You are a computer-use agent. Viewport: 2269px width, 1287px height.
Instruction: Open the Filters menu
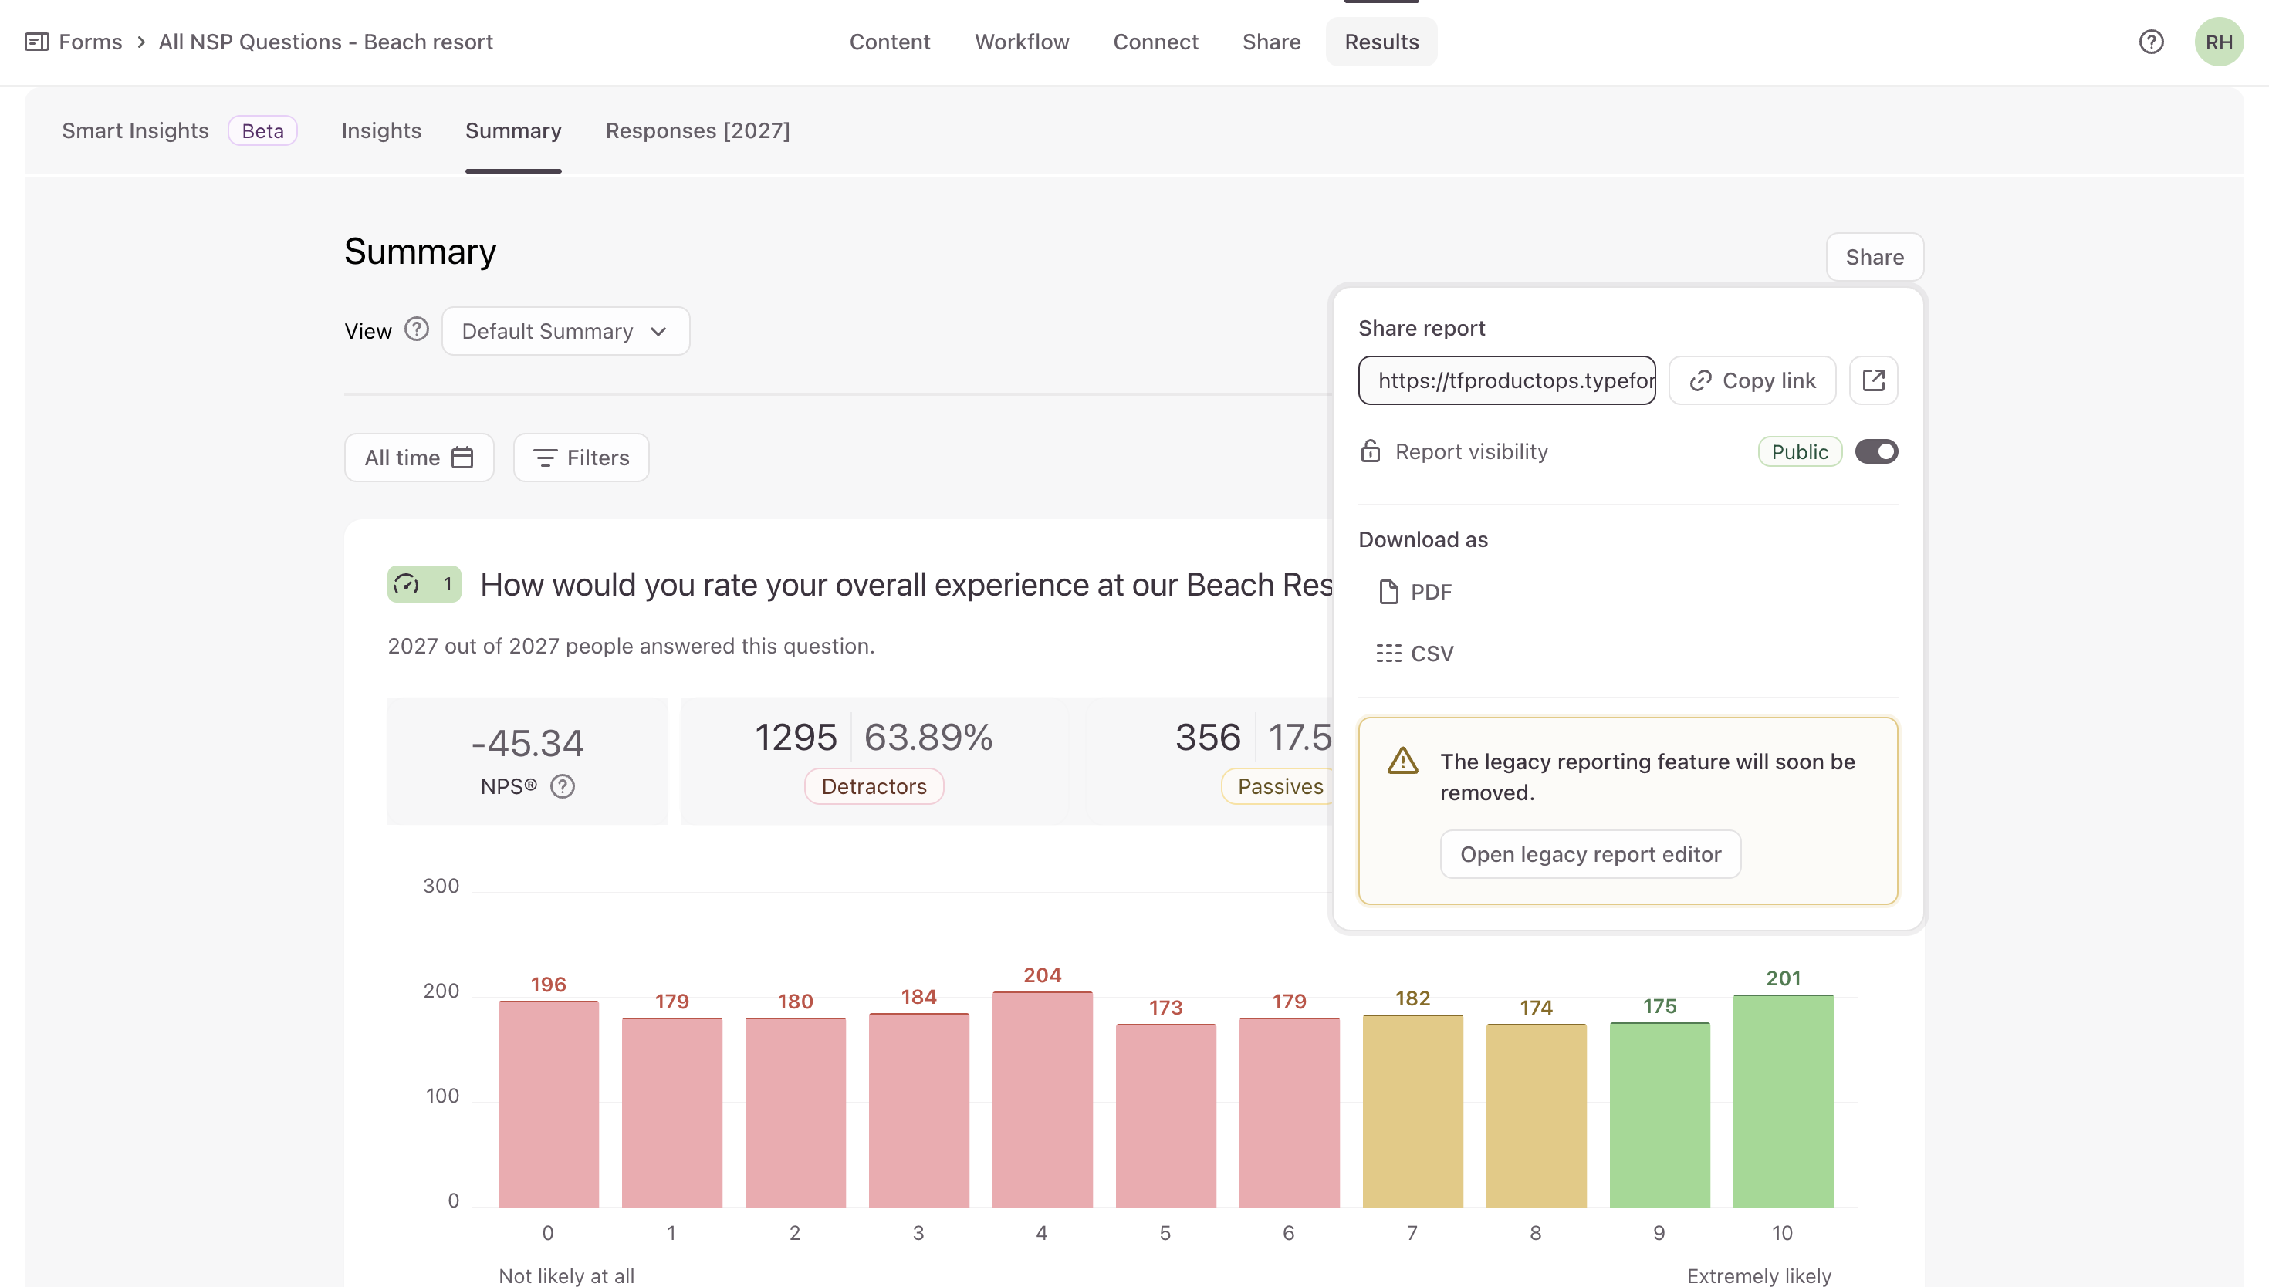coord(580,457)
